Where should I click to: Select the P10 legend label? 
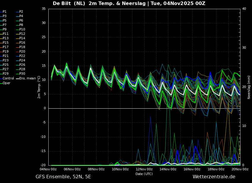[x=22, y=30]
